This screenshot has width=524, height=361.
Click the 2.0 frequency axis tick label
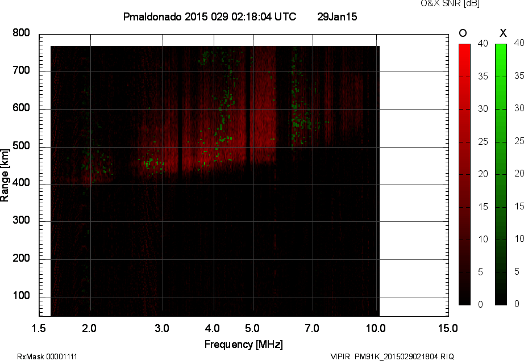[x=89, y=328]
